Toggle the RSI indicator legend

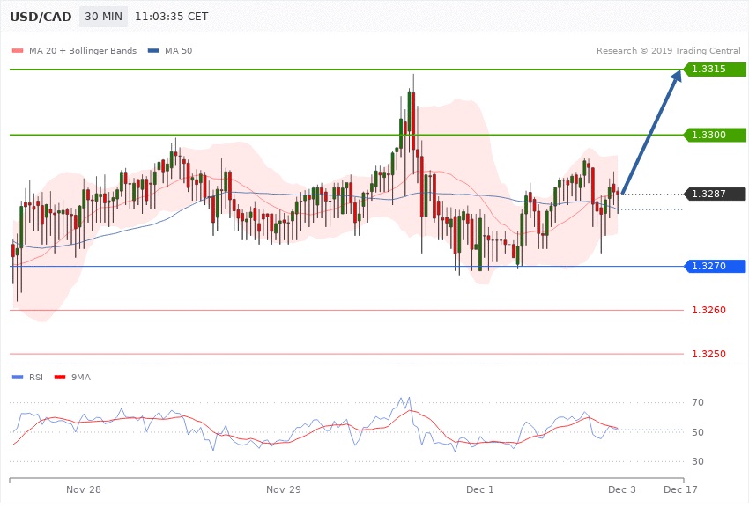[x=35, y=378]
